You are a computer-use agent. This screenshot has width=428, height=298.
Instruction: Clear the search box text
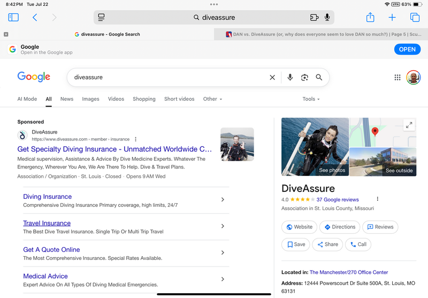coord(272,77)
